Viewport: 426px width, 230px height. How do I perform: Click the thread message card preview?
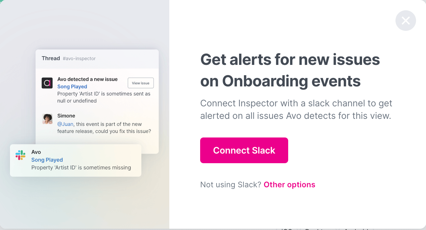tap(97, 101)
